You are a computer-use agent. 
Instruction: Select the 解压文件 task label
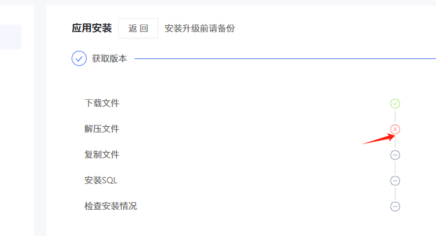(102, 129)
